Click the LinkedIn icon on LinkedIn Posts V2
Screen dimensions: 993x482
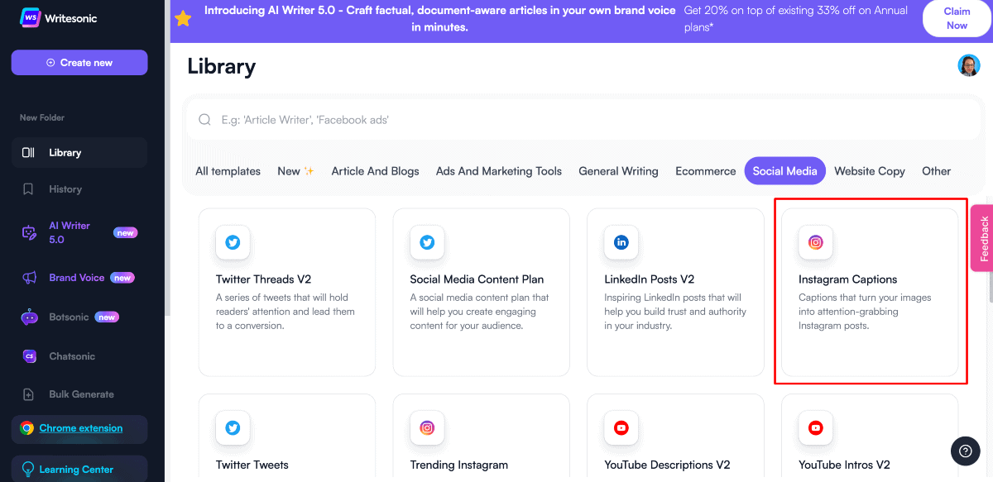point(621,242)
